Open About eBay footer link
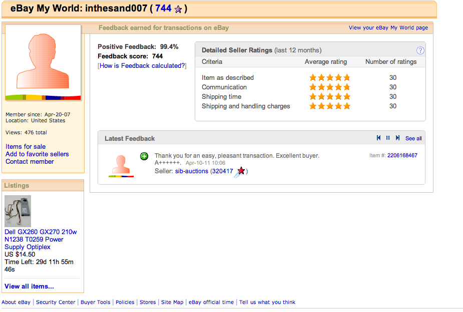Image resolution: width=463 pixels, height=312 pixels. (x=16, y=303)
